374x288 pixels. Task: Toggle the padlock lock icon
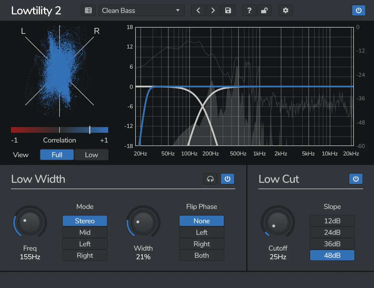tap(264, 11)
